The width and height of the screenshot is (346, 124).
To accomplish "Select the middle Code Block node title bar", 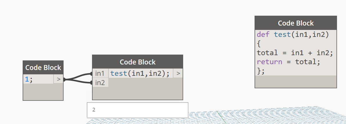I will coord(138,62).
